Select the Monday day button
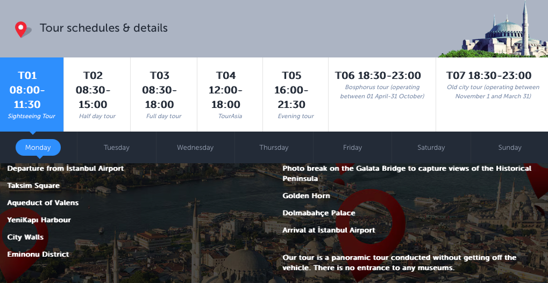 click(38, 147)
